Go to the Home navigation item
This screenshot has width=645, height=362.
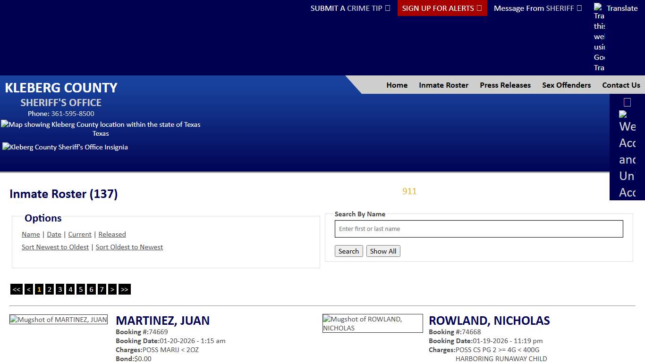pos(397,85)
